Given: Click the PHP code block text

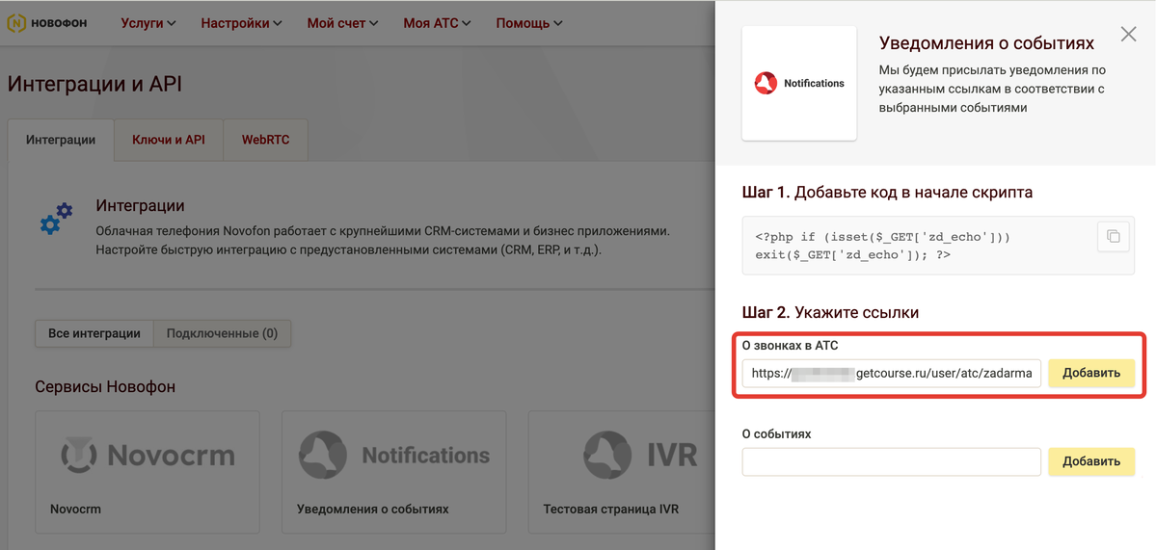Looking at the screenshot, I should tap(882, 246).
